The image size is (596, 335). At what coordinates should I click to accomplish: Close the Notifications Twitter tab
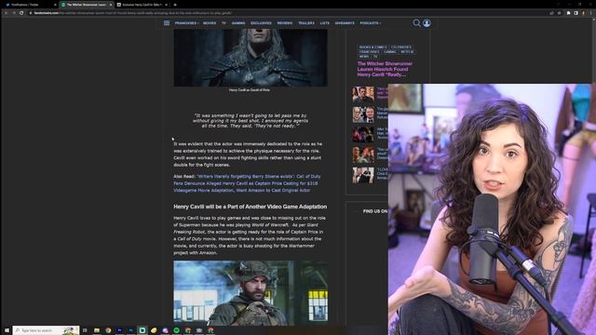pyautogui.click(x=55, y=5)
